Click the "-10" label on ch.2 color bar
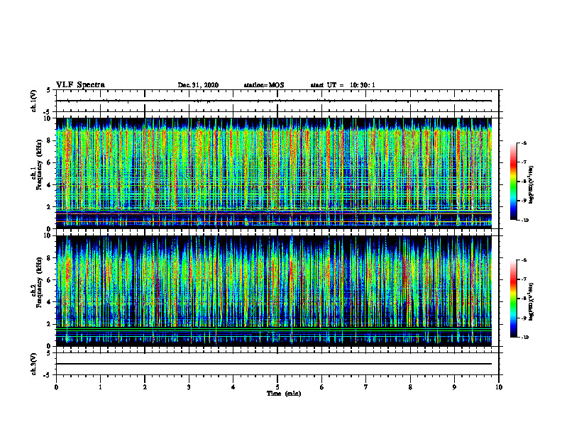This screenshot has height=434, width=562. [x=524, y=338]
